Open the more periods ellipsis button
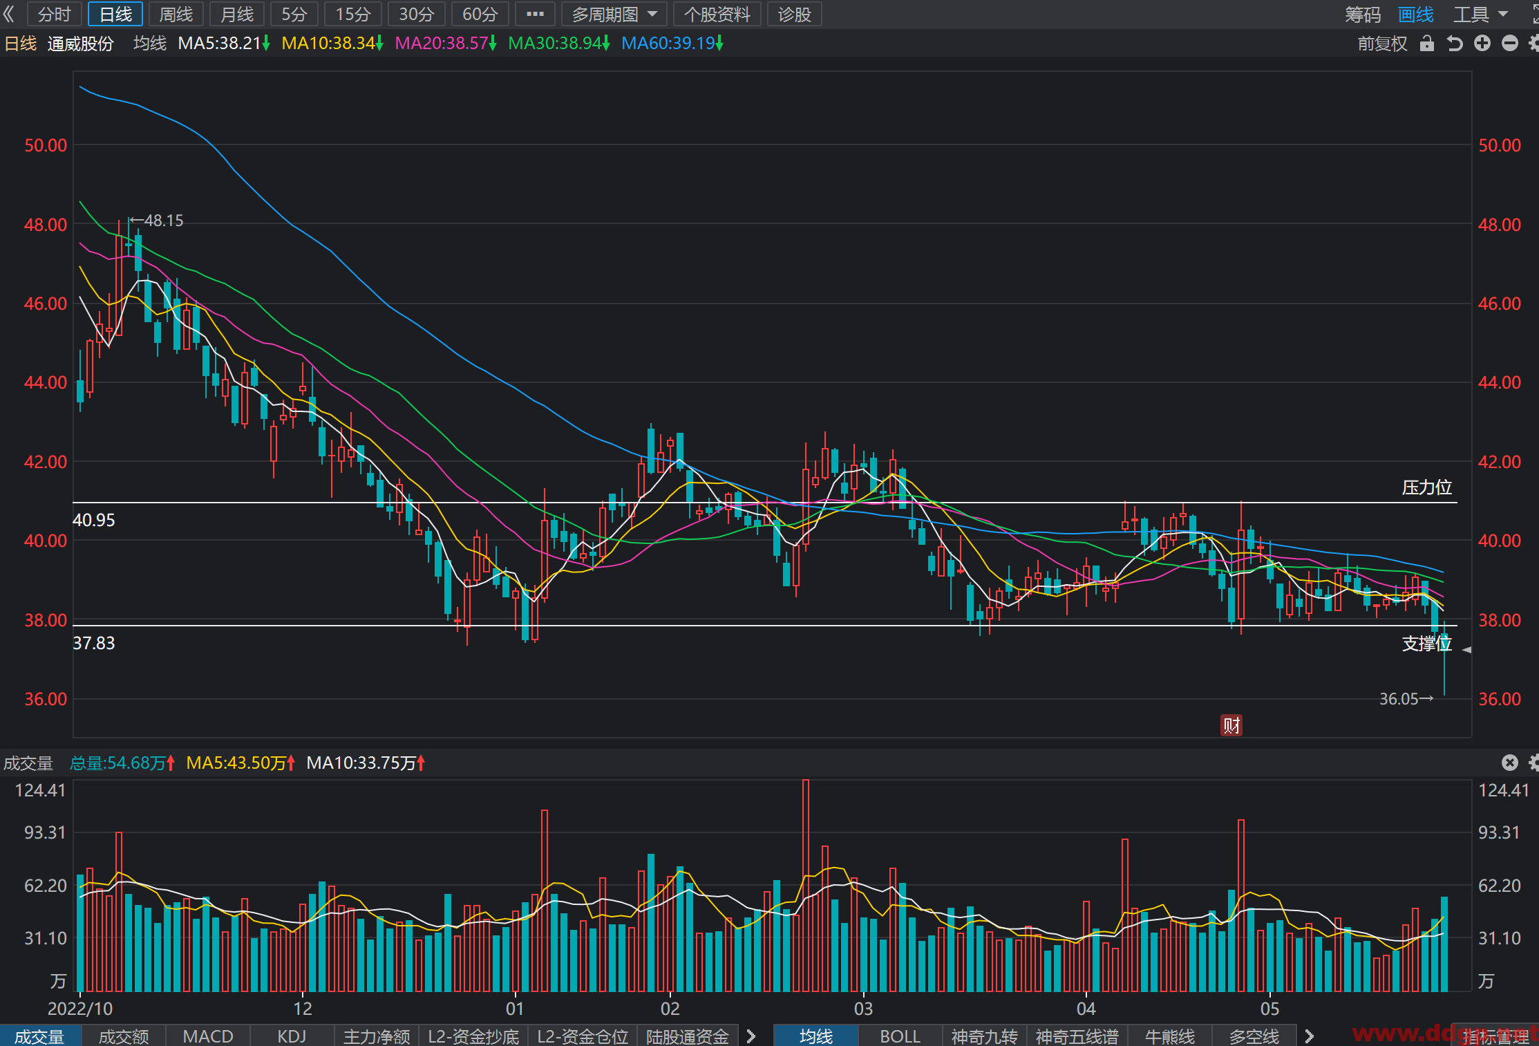Screen dimensions: 1539x1046 (x=535, y=14)
